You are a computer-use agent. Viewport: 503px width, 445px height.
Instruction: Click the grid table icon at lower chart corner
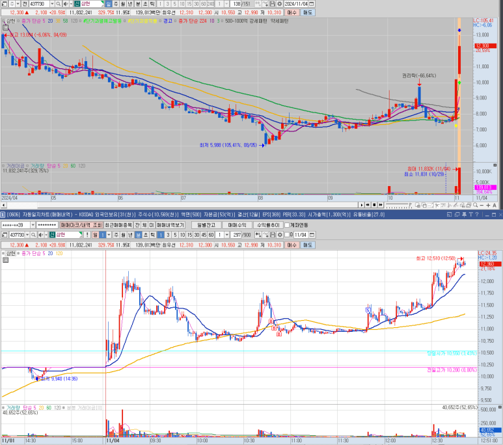pos(5,260)
